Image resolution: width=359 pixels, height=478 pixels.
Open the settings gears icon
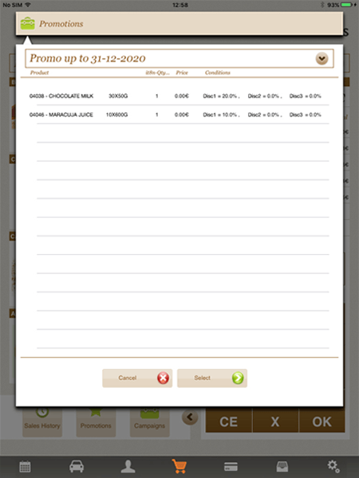pos(333,466)
